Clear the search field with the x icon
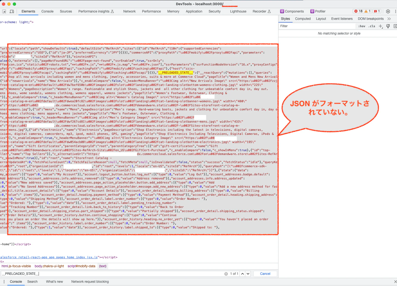Screen dimensions: 397x286 pyautogui.click(x=226, y=274)
